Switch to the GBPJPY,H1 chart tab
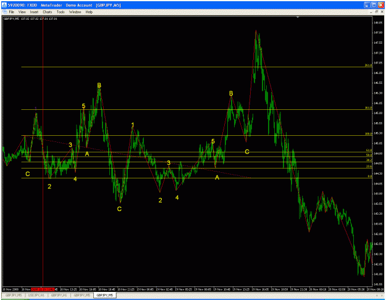Viewport: 386px width, 300px height. 59,295
